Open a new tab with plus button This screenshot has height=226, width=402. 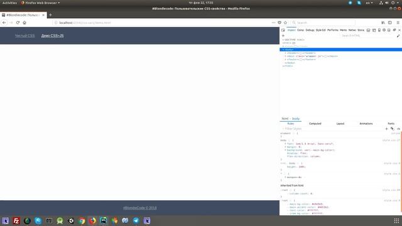[x=50, y=15]
